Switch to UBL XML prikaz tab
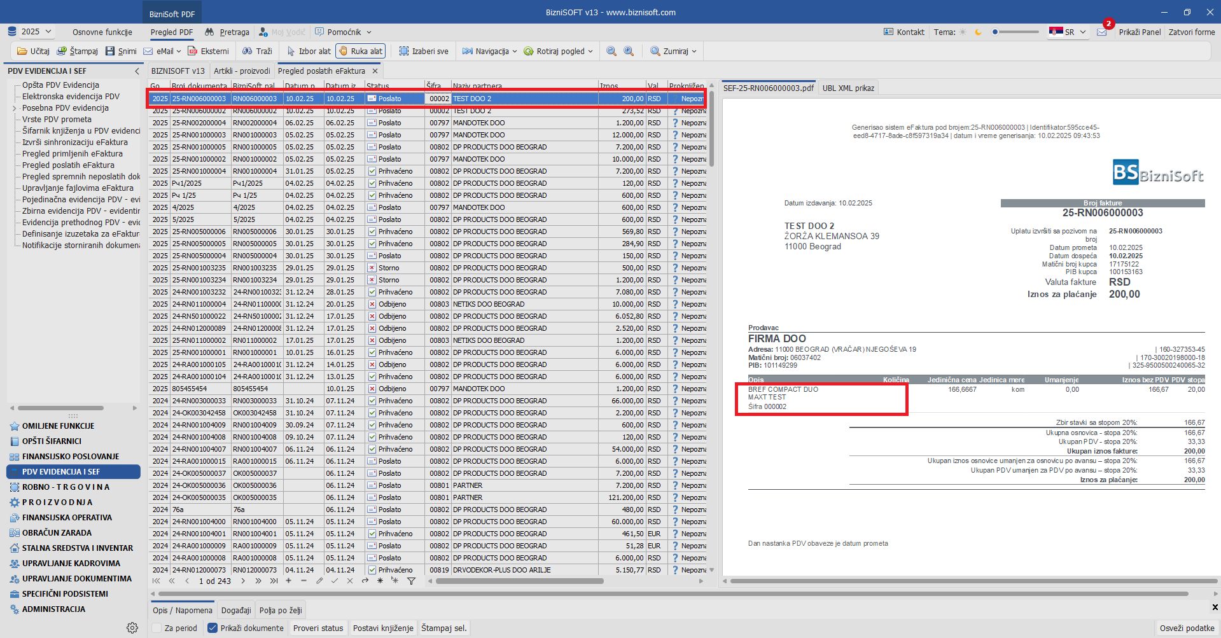This screenshot has width=1221, height=638. click(x=848, y=88)
